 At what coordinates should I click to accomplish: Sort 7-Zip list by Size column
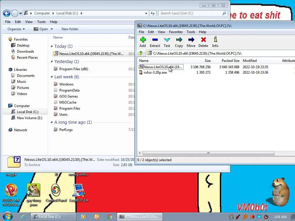point(198,61)
